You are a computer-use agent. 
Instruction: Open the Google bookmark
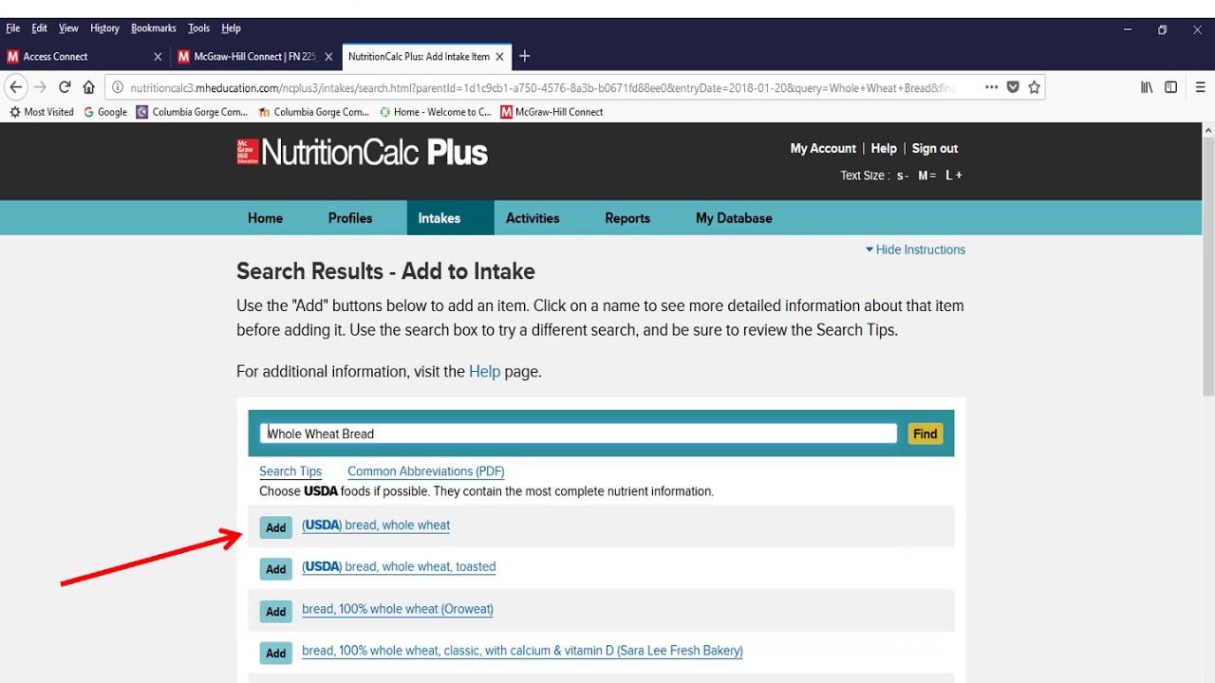(x=105, y=112)
